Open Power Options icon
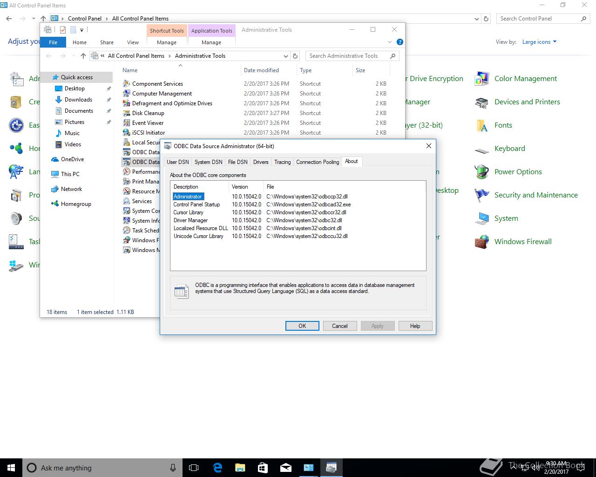 (x=482, y=172)
